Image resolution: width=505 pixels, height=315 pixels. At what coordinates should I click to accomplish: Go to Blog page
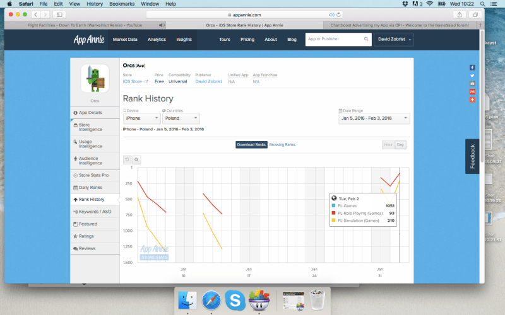coord(292,40)
